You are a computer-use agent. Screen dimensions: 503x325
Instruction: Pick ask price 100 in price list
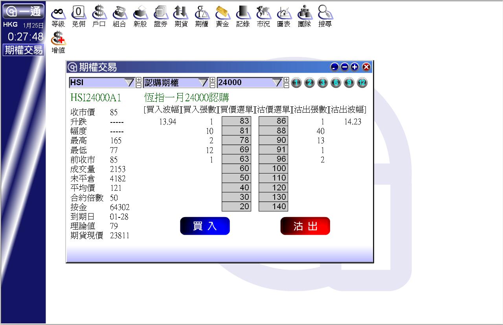click(273, 168)
